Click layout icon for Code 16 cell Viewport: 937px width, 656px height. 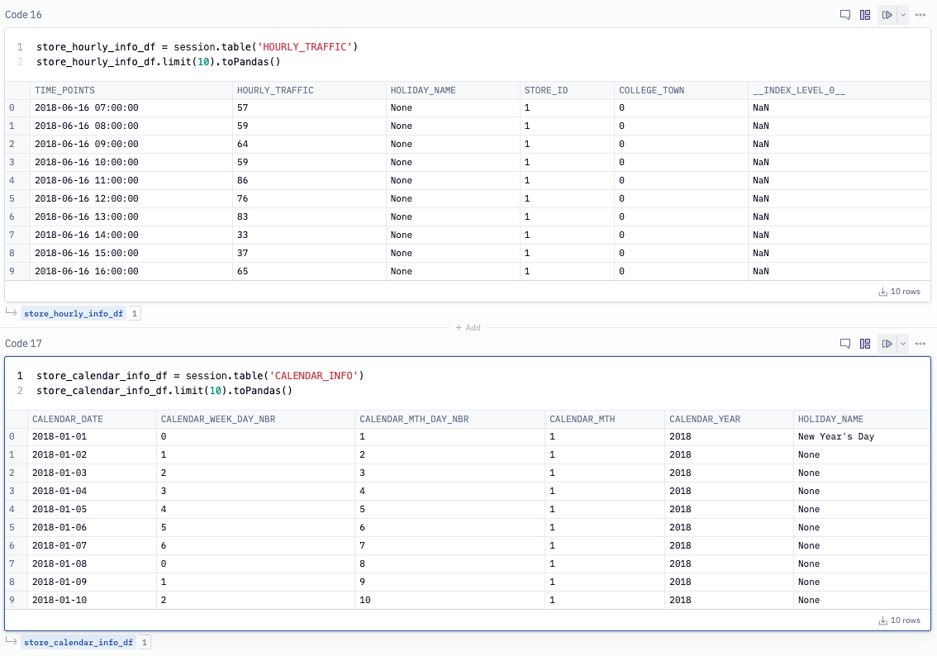865,15
